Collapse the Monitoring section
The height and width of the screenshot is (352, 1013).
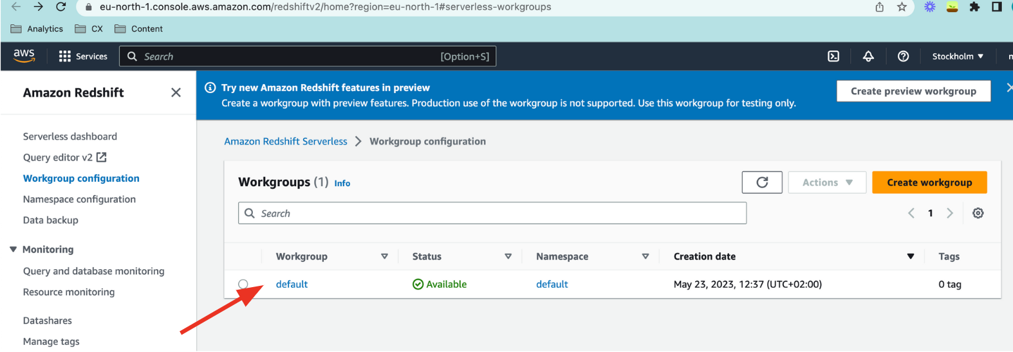[x=13, y=249]
